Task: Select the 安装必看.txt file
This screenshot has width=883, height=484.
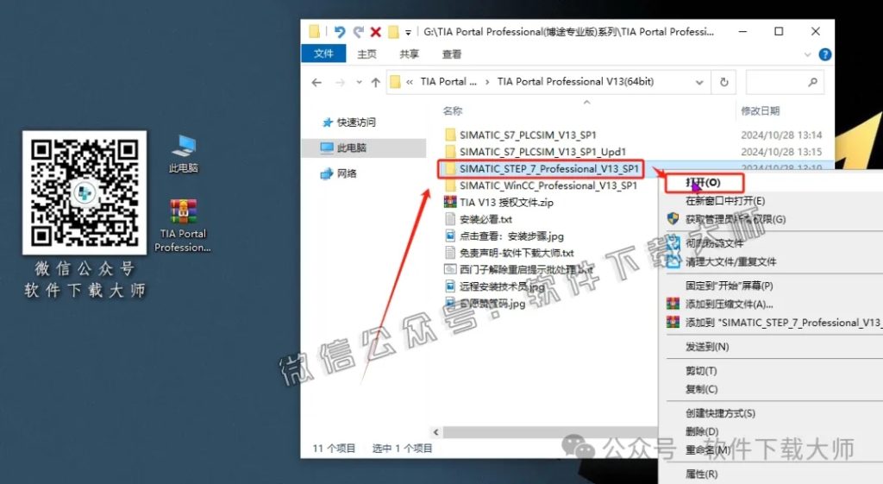Action: pyautogui.click(x=485, y=219)
